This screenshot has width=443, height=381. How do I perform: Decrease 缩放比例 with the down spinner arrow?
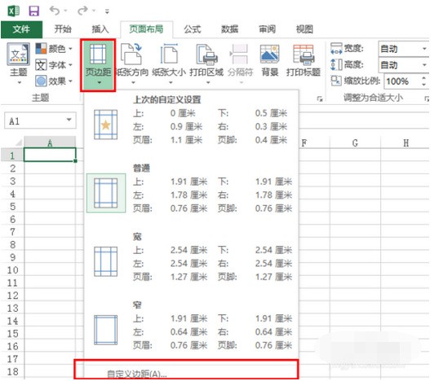coord(423,85)
